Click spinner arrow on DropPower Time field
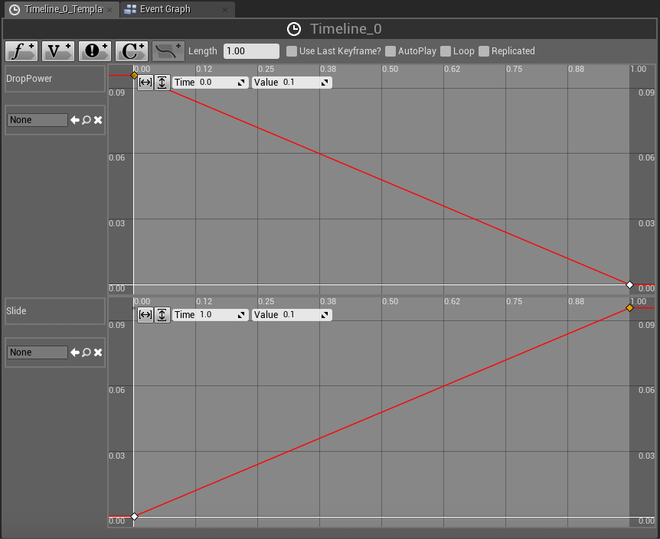This screenshot has height=539, width=660. (x=241, y=83)
